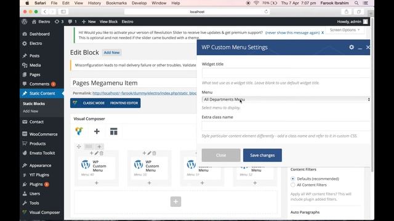Open the Safari Bookmarks menu
Viewport: 394px width, 221px height.
[116, 3]
